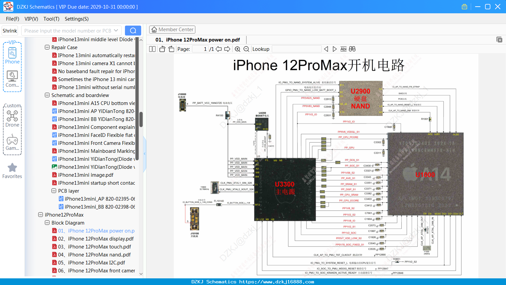Click the yellow briefcase icon in title bar
Image resolution: width=506 pixels, height=285 pixels.
tap(464, 7)
